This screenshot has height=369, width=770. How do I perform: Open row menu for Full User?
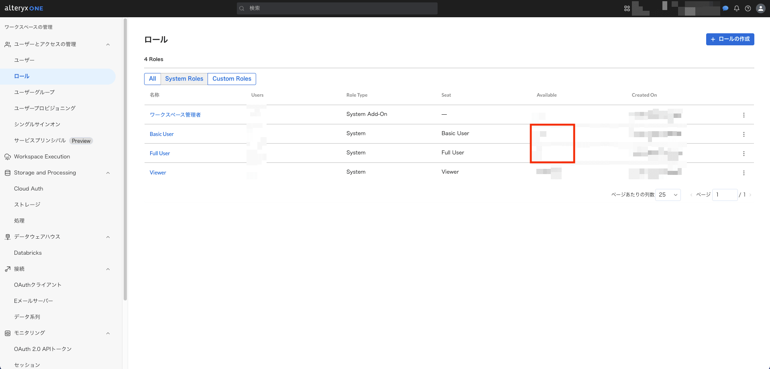[x=744, y=154]
